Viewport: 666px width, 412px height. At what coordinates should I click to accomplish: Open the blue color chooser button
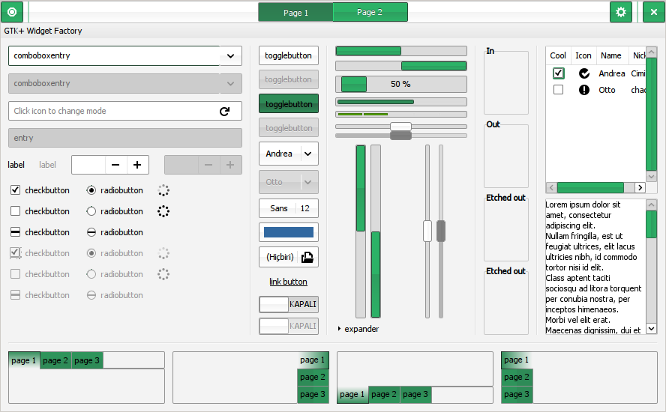pyautogui.click(x=289, y=232)
